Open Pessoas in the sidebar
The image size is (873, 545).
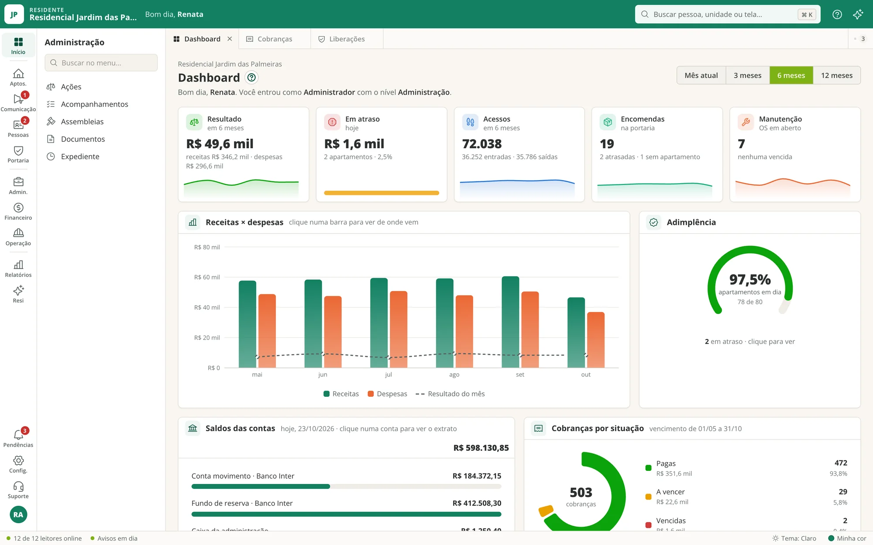tap(18, 129)
